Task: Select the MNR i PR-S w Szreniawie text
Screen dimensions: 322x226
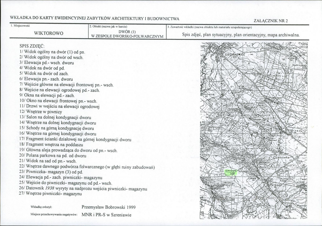Action: click(x=107, y=215)
